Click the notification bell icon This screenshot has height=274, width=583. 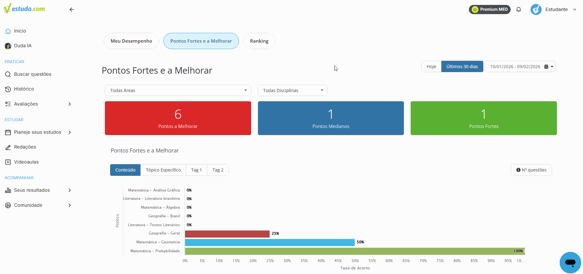click(x=519, y=10)
